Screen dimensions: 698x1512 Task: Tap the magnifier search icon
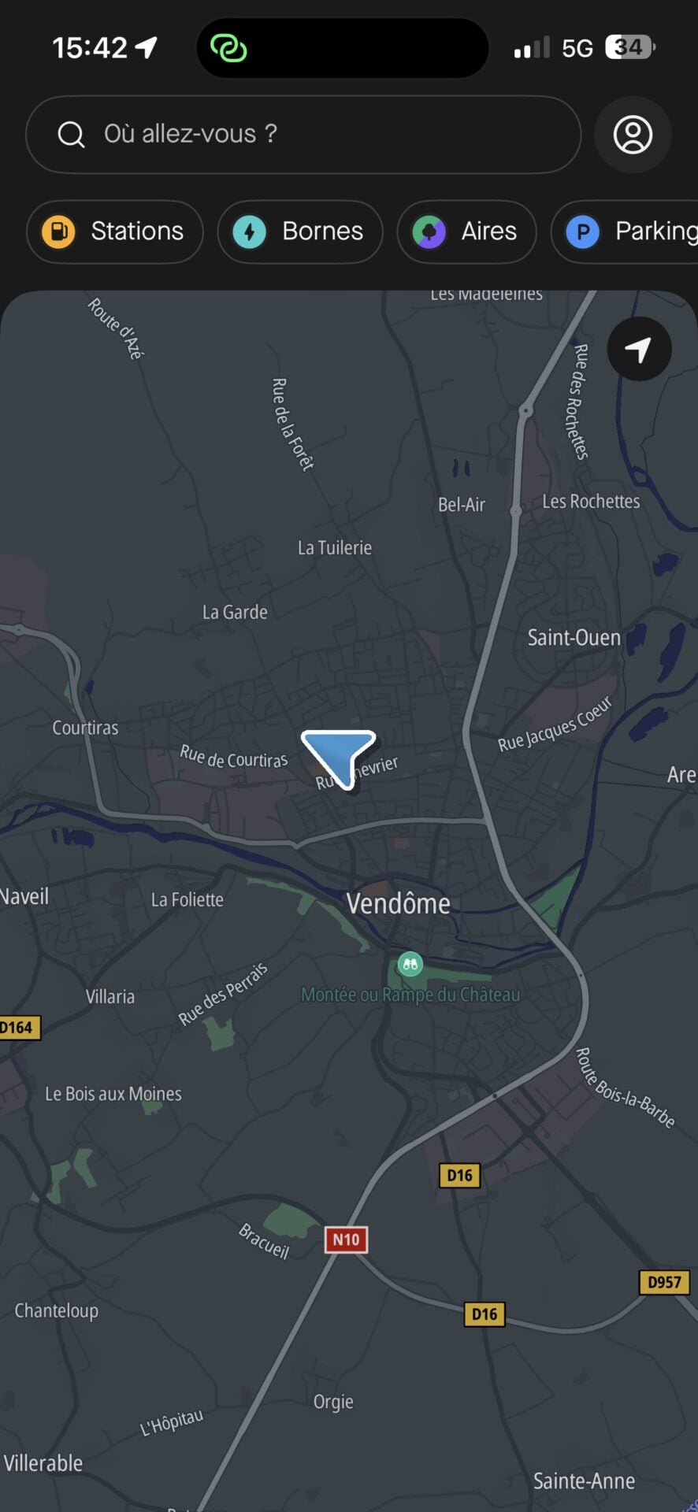(x=71, y=135)
